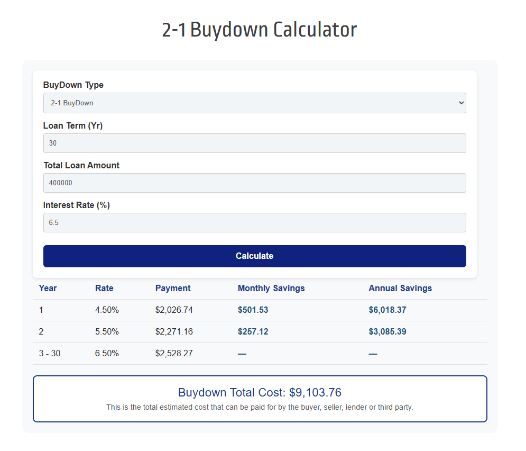
Task: Select the $2,271.16 payment cell
Action: [174, 332]
